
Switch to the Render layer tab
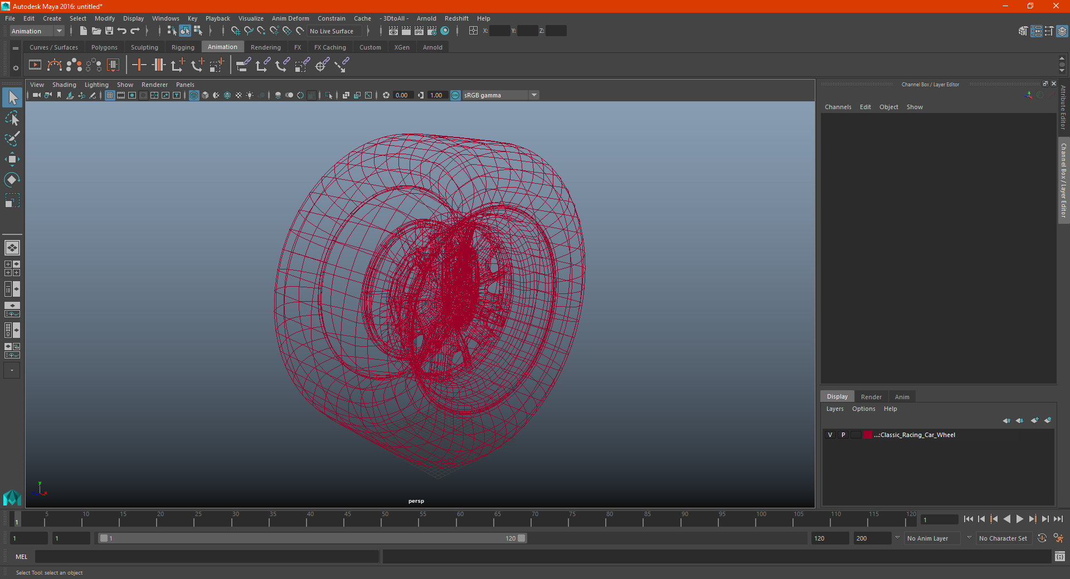coord(871,397)
